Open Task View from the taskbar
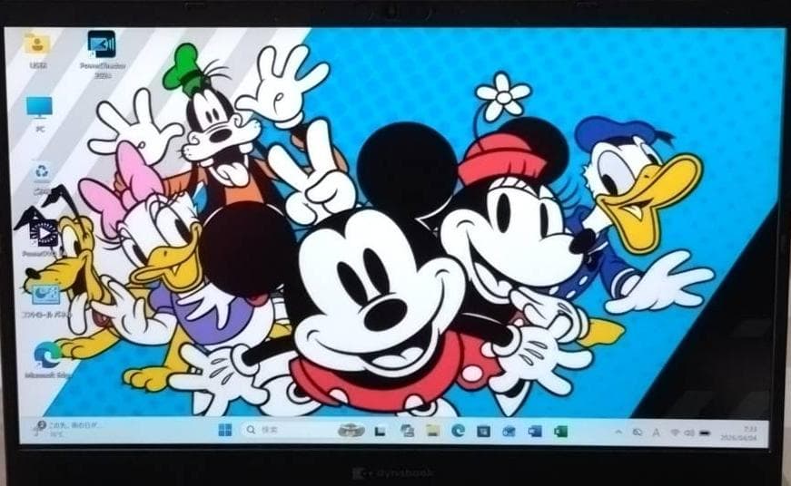791x486 pixels. (x=380, y=431)
